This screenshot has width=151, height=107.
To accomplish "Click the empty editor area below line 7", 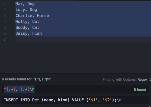I will tap(83, 58).
